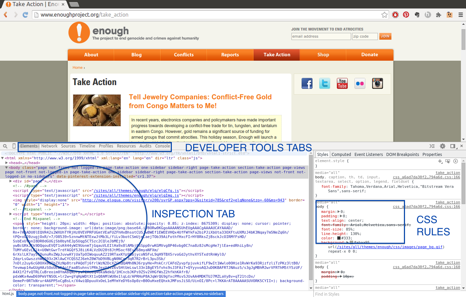Toggle element state icon in Styles pane
The width and height of the screenshot is (466, 297).
448,161
